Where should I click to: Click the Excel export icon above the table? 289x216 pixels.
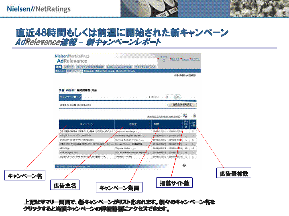tap(185, 116)
